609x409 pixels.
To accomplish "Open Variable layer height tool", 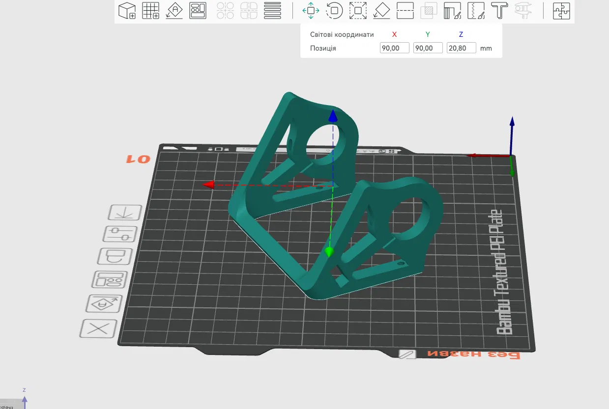I will point(272,10).
